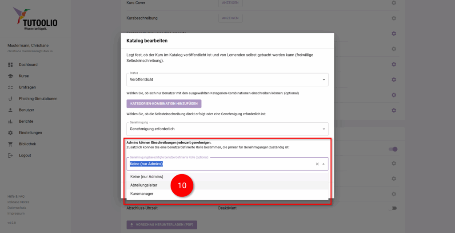Click the Kursbeschreibung Anzeigen button

[x=230, y=18]
